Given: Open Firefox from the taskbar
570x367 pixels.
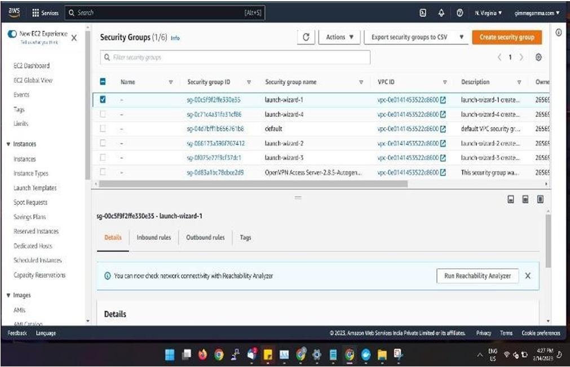Looking at the screenshot, I should (x=202, y=354).
